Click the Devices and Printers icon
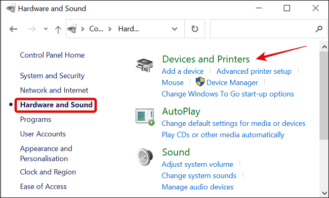Viewport: 329px width, 198px height. point(145,65)
